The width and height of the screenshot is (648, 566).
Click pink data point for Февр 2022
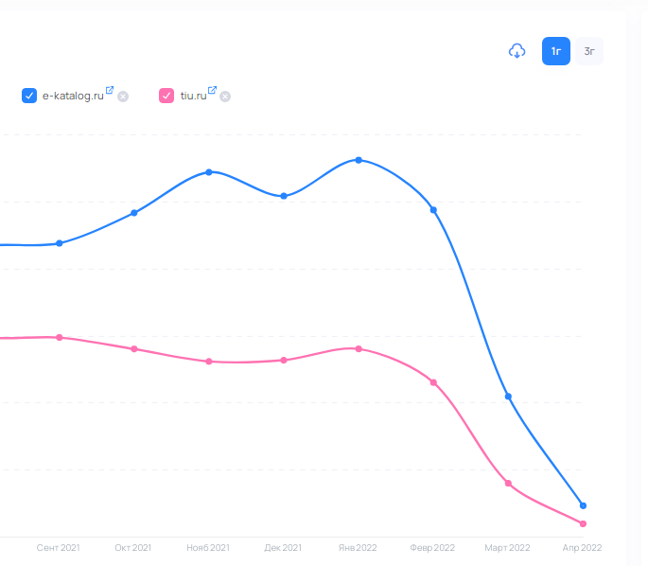pyautogui.click(x=433, y=382)
